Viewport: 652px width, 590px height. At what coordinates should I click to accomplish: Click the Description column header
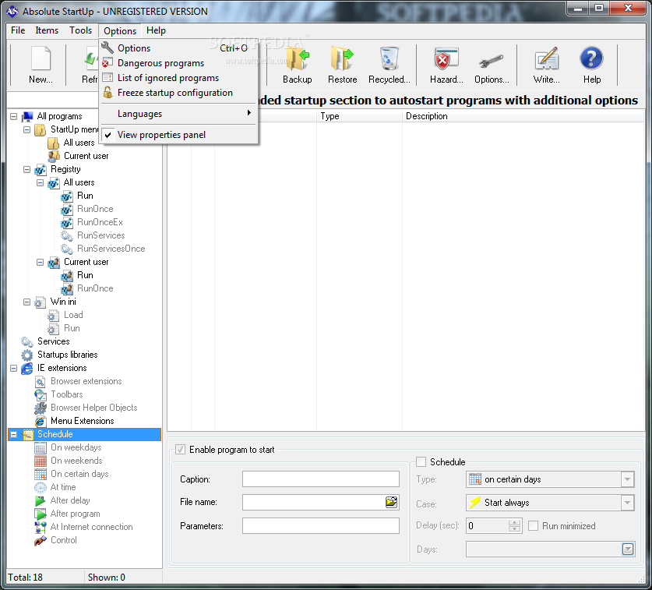(x=523, y=116)
